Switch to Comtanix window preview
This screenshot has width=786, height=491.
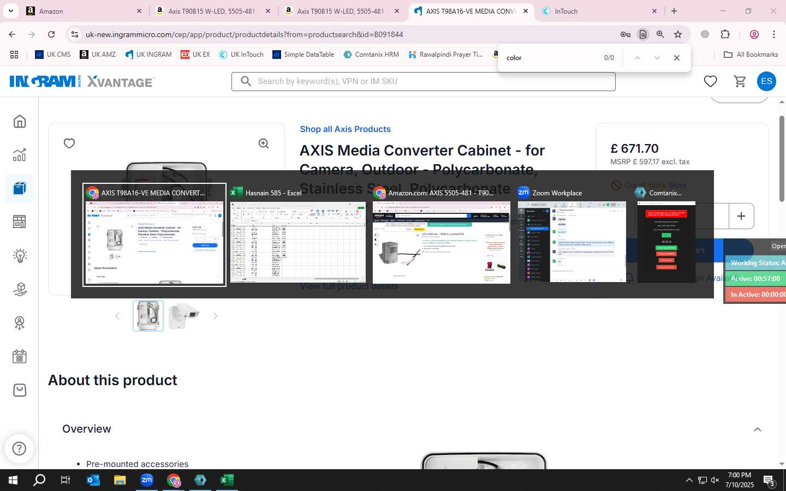click(666, 235)
